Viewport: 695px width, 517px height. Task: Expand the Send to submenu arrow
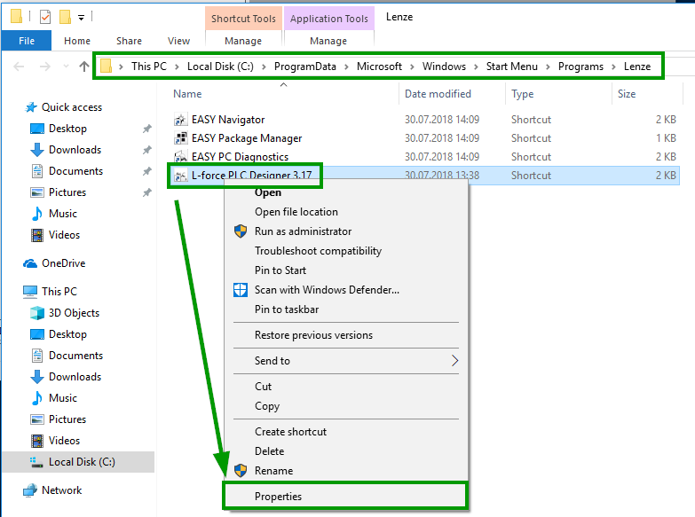(455, 361)
